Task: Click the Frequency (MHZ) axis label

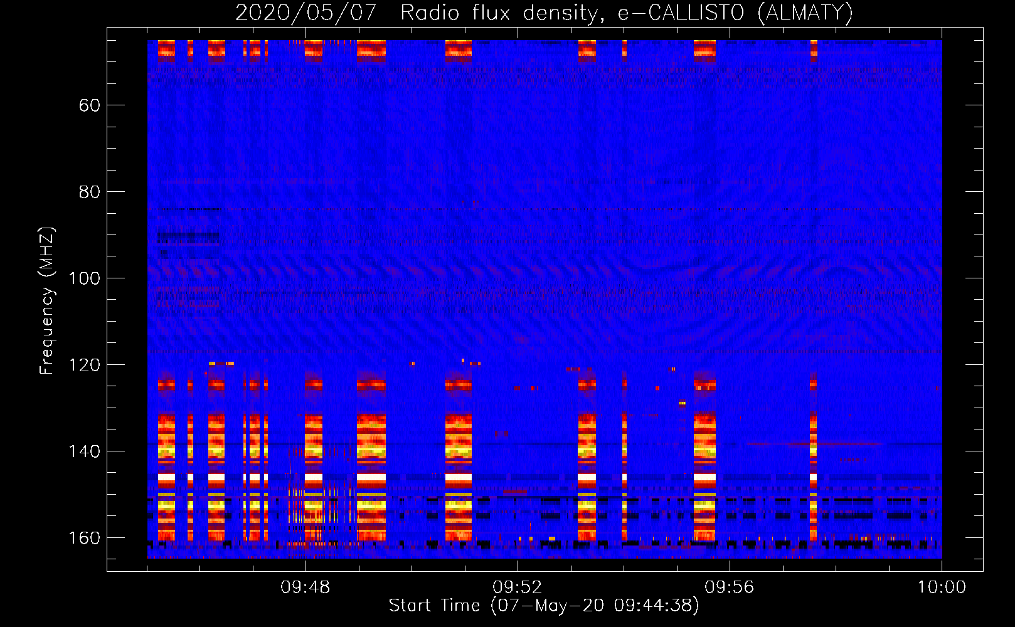Action: click(x=47, y=301)
